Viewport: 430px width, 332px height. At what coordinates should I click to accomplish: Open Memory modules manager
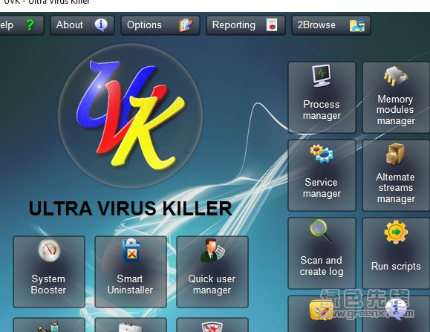coord(396,97)
